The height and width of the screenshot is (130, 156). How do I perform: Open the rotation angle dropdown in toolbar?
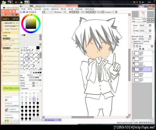[87, 12]
